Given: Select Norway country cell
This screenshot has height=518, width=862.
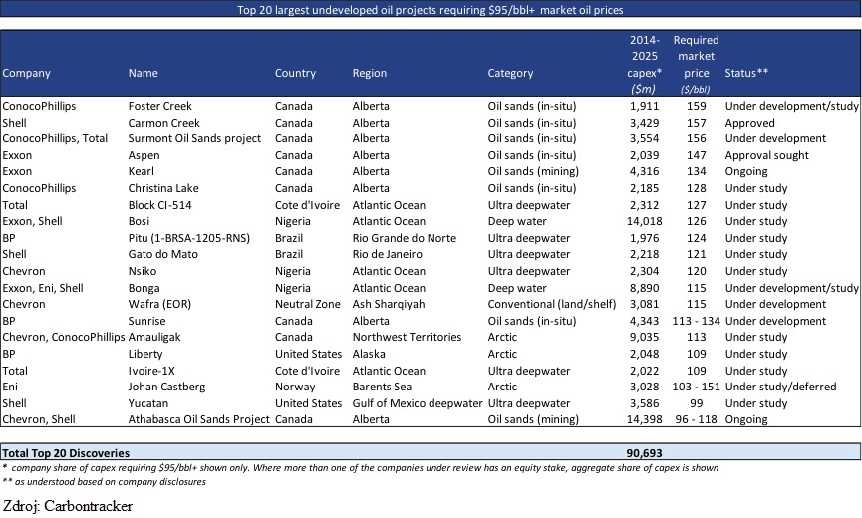Looking at the screenshot, I should point(295,387).
